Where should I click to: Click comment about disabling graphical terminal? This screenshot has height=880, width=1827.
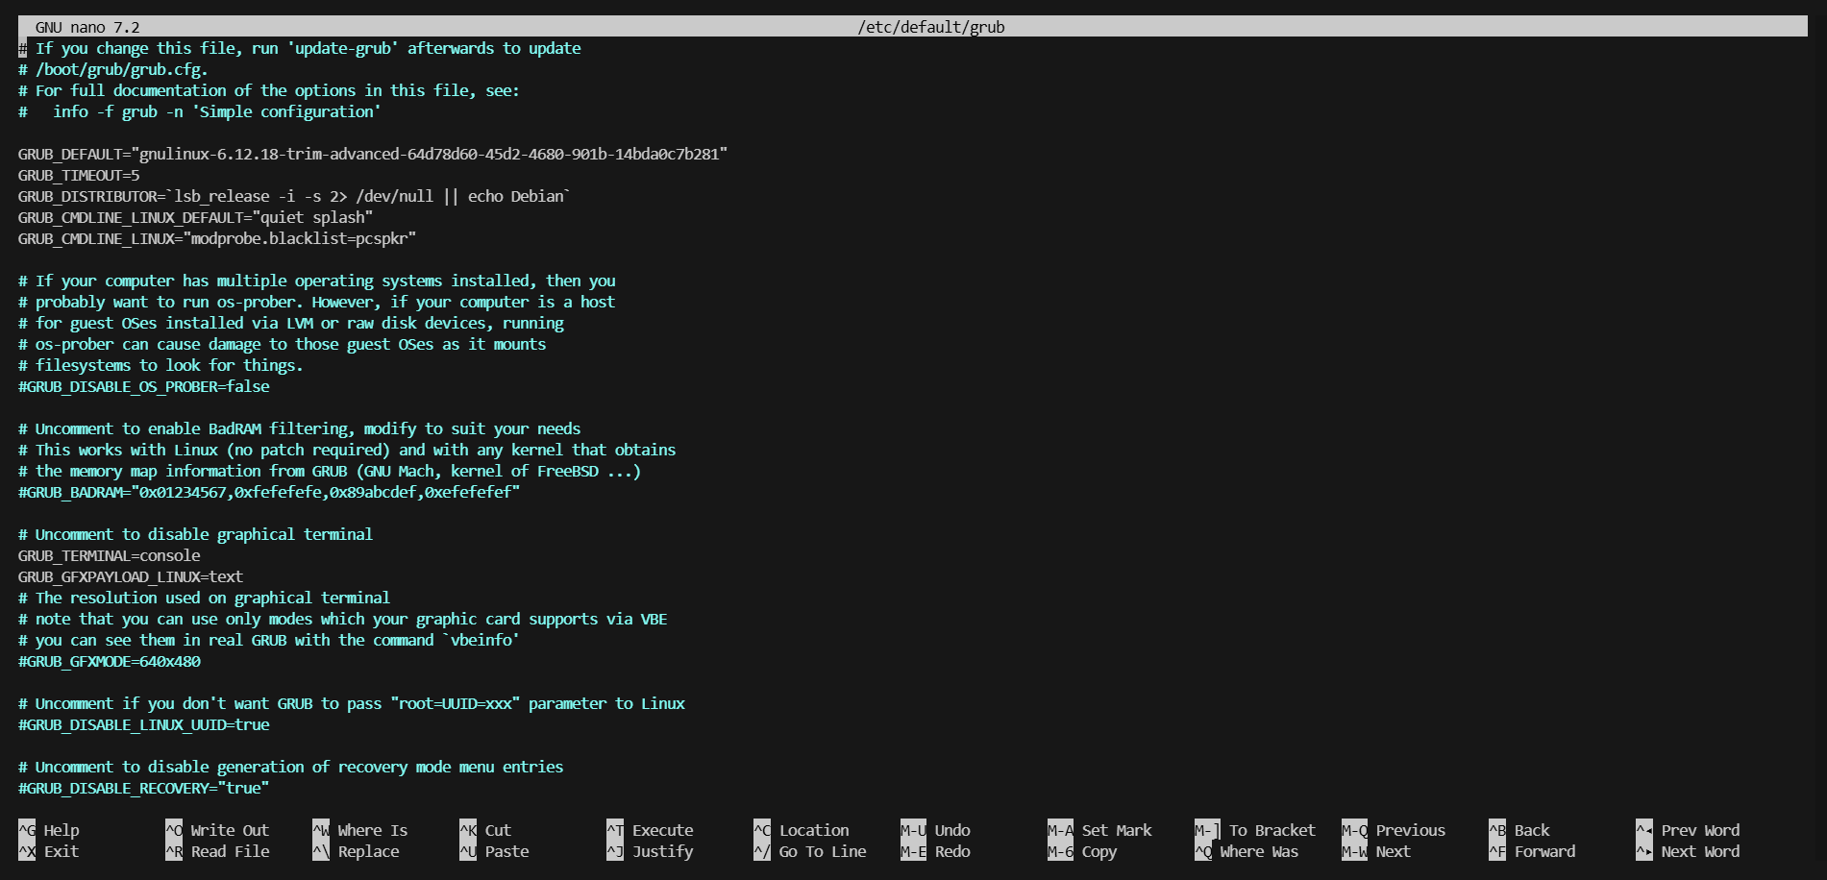click(x=195, y=534)
